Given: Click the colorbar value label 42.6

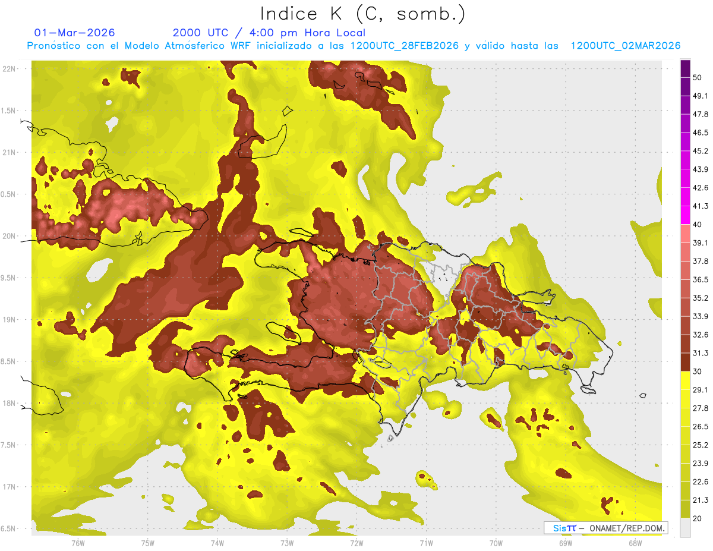Looking at the screenshot, I should [700, 188].
